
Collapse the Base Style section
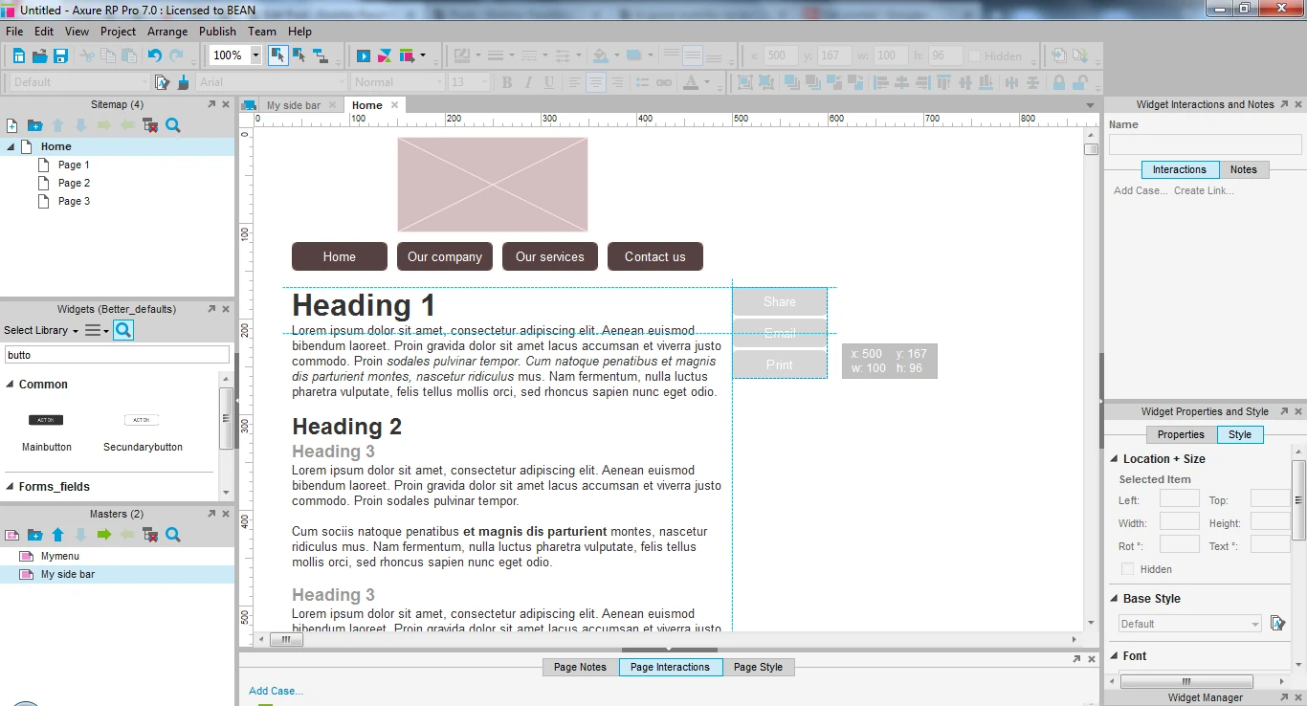pos(1114,599)
